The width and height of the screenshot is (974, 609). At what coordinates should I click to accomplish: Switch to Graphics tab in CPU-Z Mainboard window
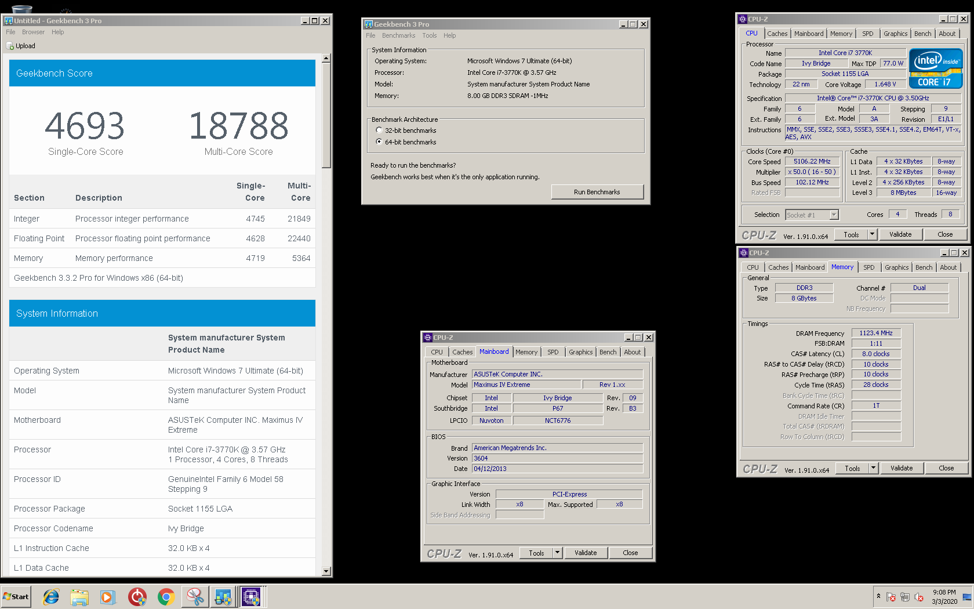pyautogui.click(x=580, y=352)
